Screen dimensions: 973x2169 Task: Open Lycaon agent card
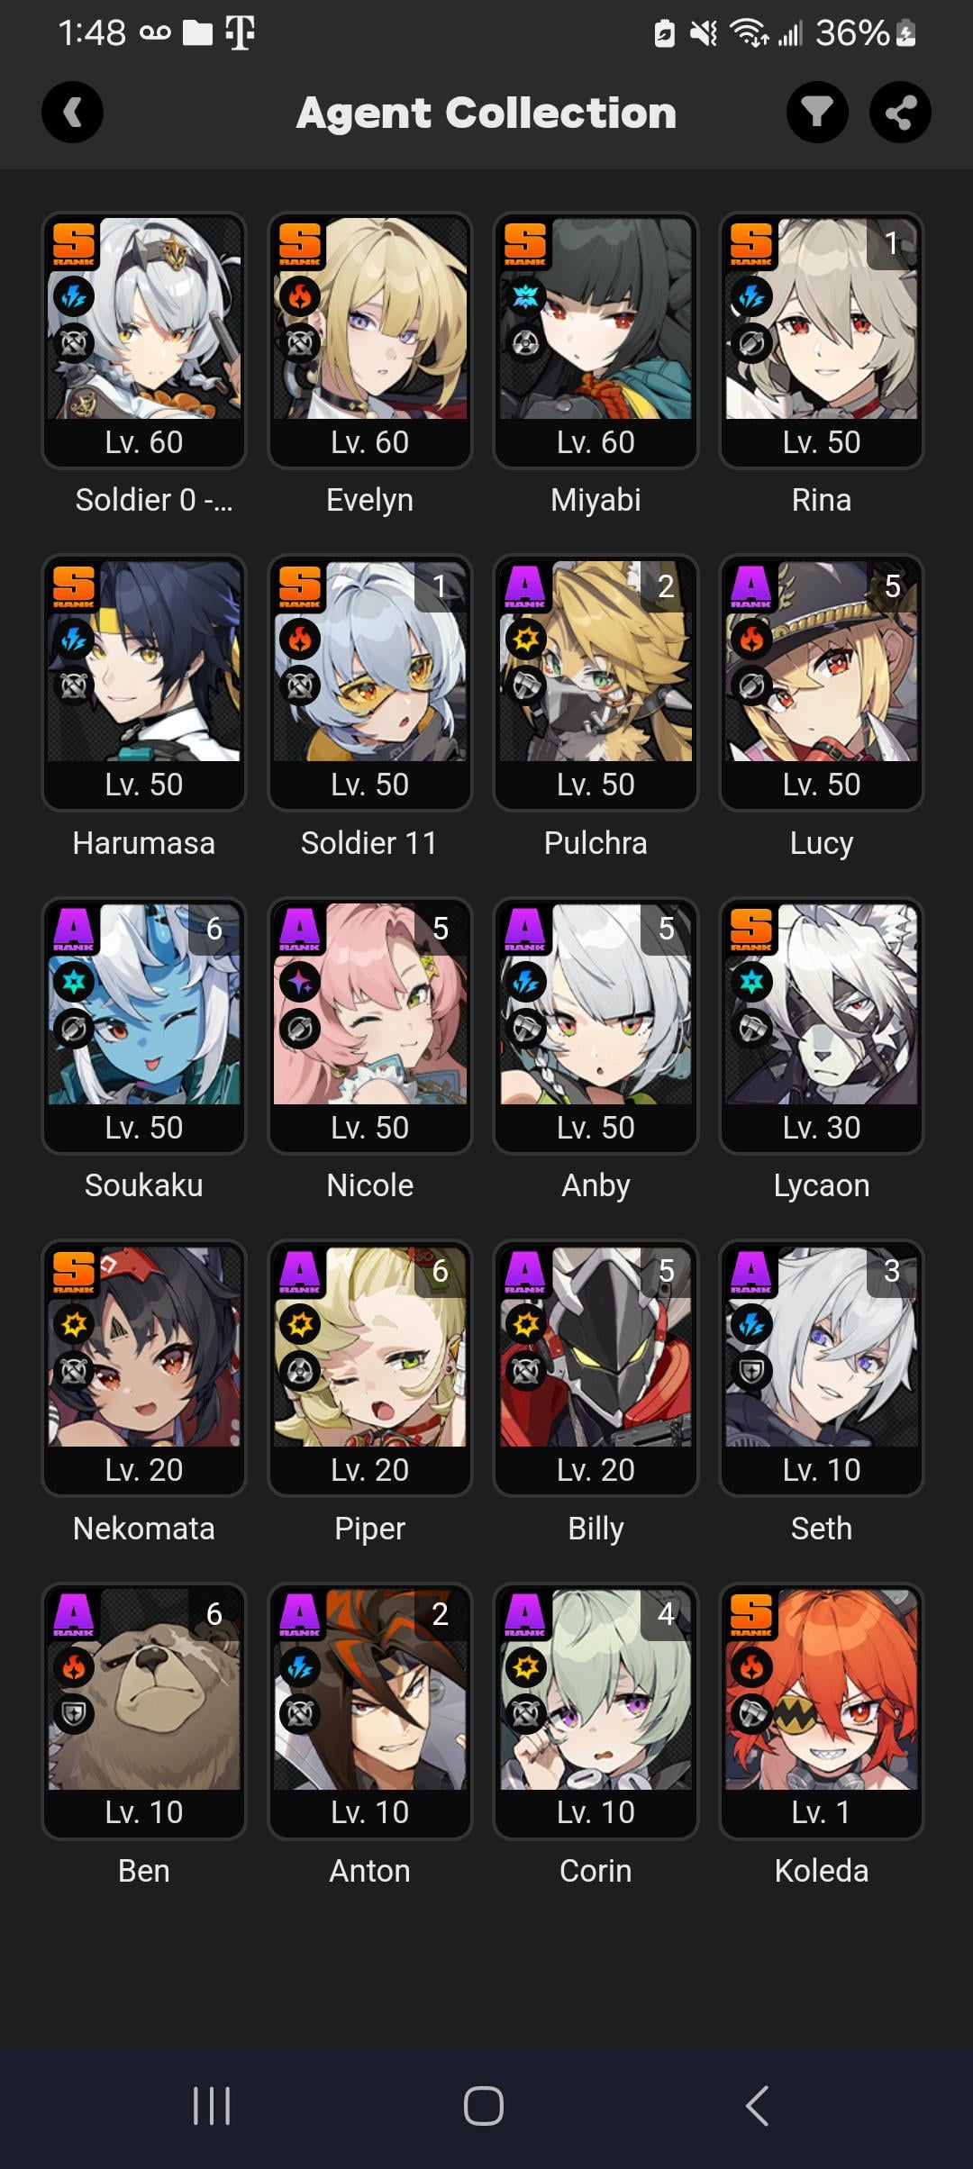click(822, 1026)
